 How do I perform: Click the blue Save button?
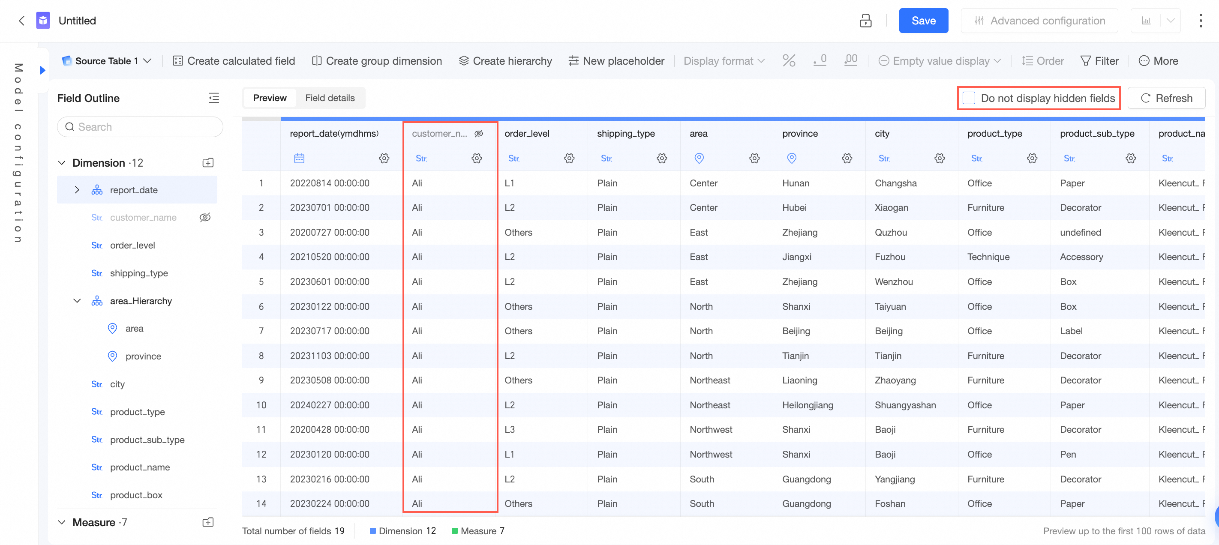pyautogui.click(x=923, y=21)
